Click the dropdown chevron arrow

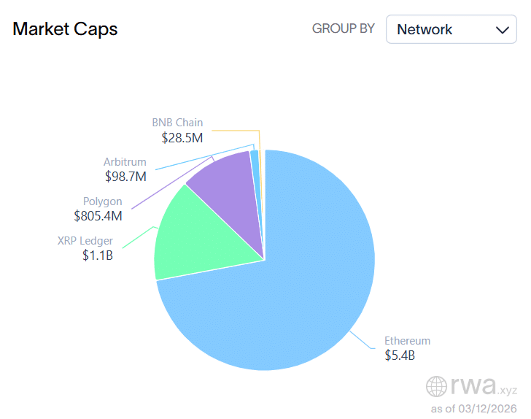tap(502, 30)
